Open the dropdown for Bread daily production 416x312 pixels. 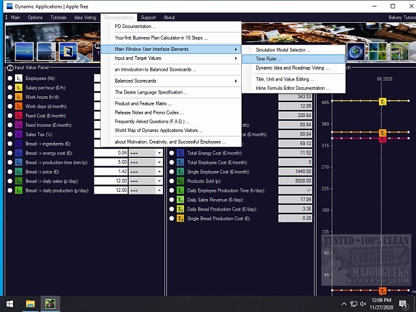(159, 190)
